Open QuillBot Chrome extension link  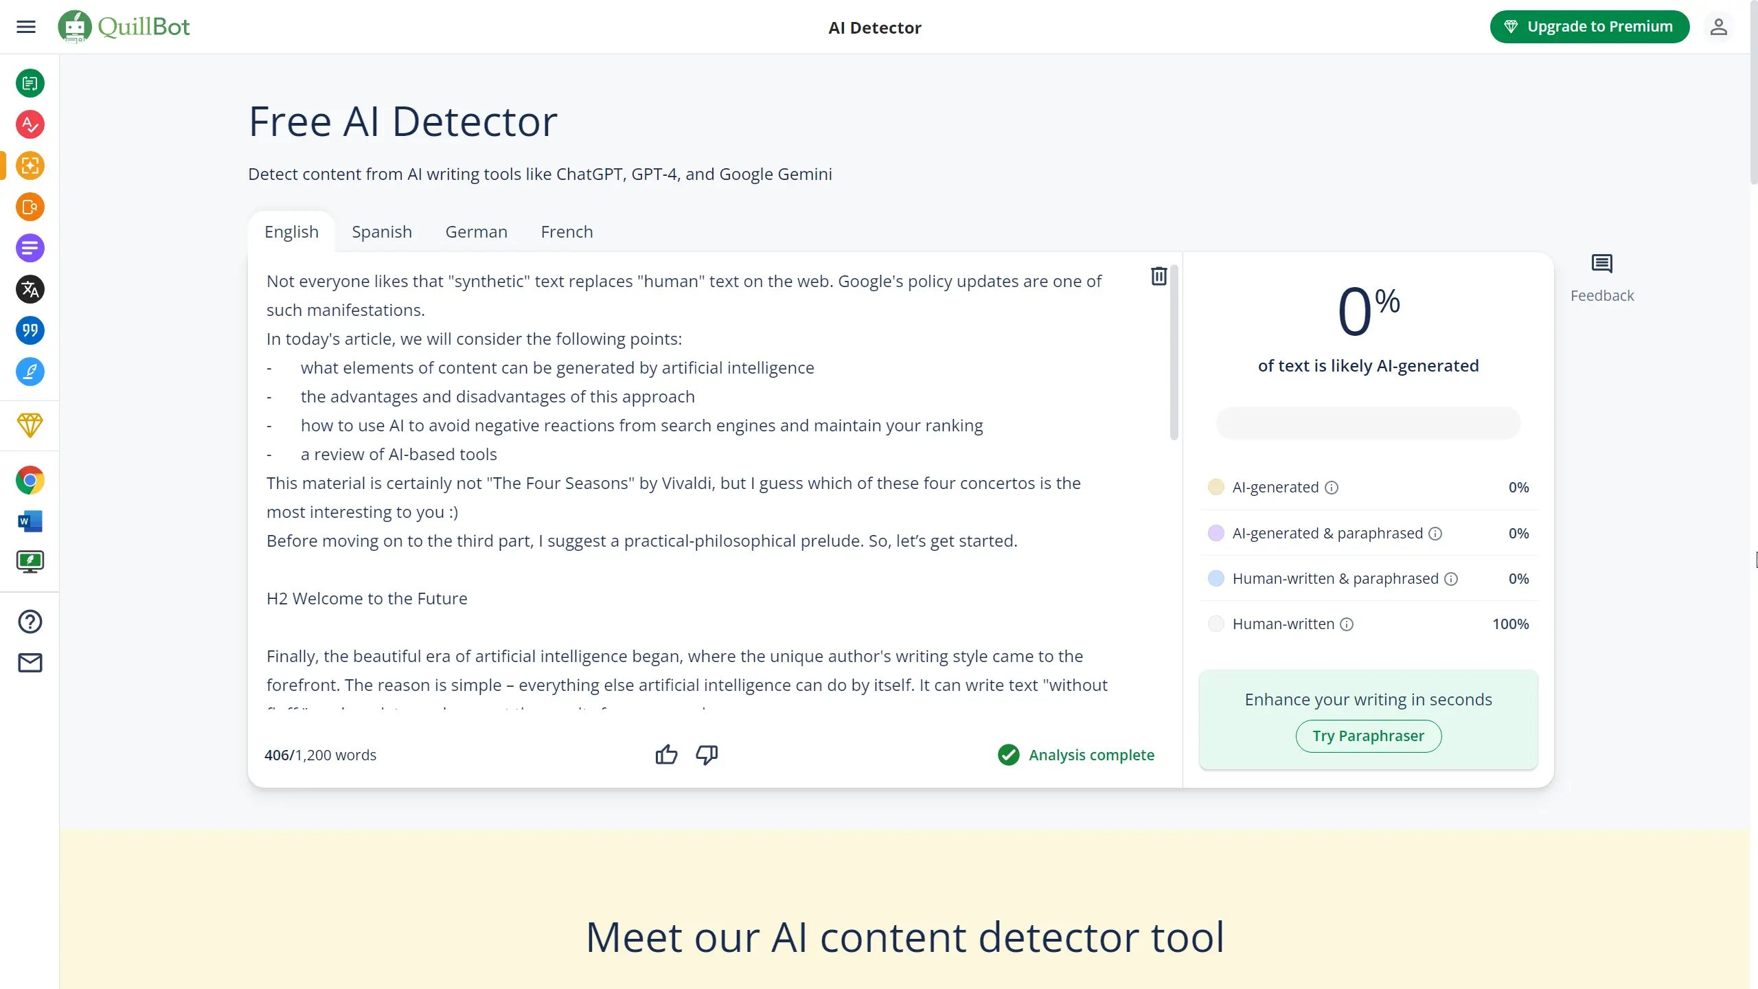[30, 480]
